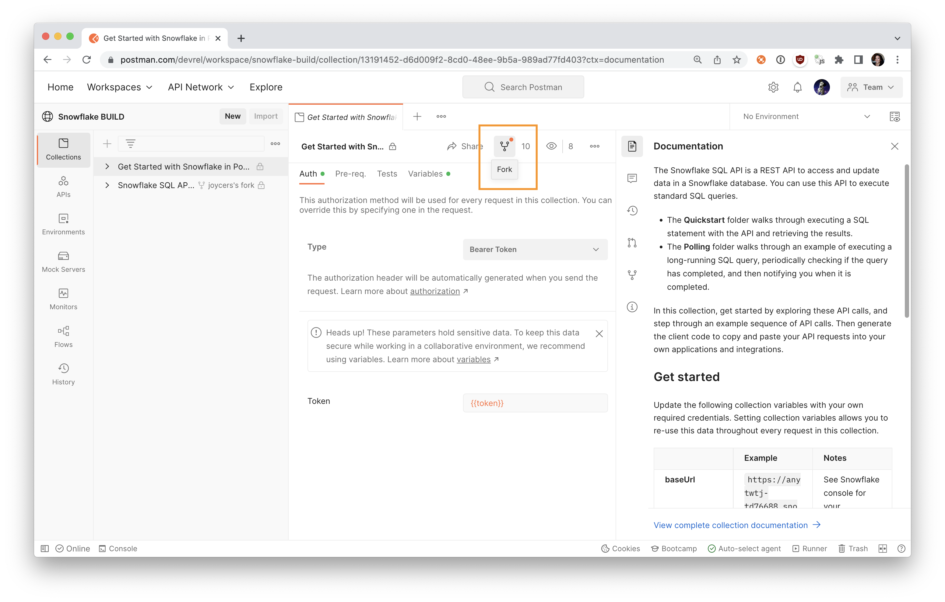This screenshot has width=945, height=602.
Task: Open collection info icon in right sidebar
Action: (632, 307)
